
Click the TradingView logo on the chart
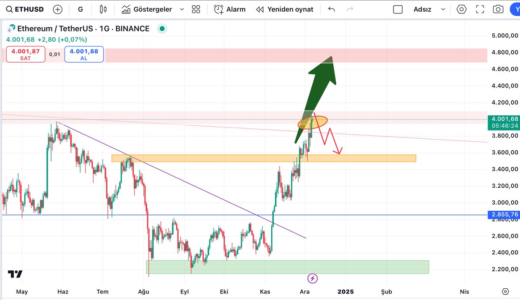pyautogui.click(x=15, y=274)
